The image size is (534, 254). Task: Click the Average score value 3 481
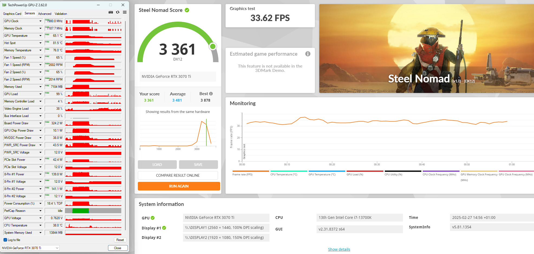[177, 100]
